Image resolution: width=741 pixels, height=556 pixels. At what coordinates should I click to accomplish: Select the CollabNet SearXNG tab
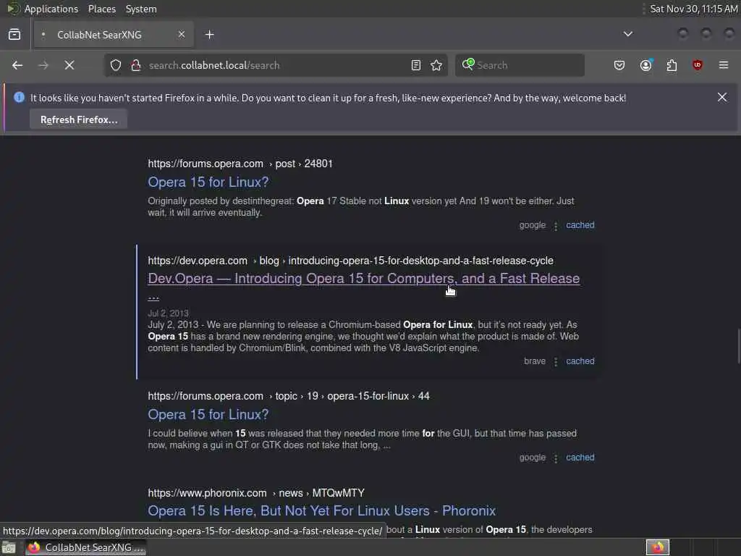point(114,35)
